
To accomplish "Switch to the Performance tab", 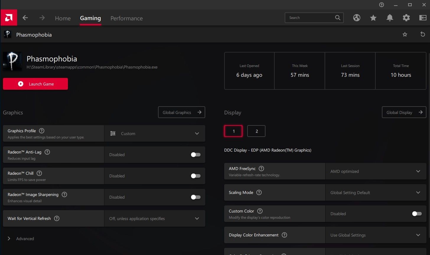I will (126, 18).
